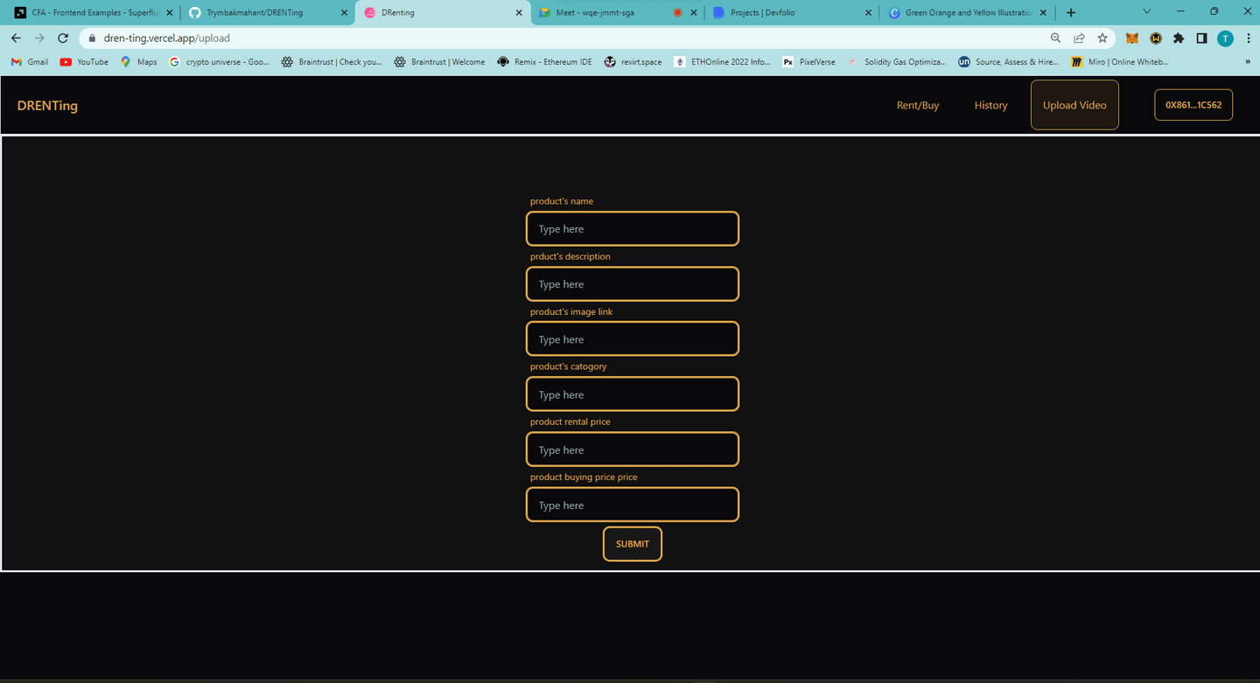Click the browser forward arrow
This screenshot has height=683, width=1260.
tap(39, 38)
